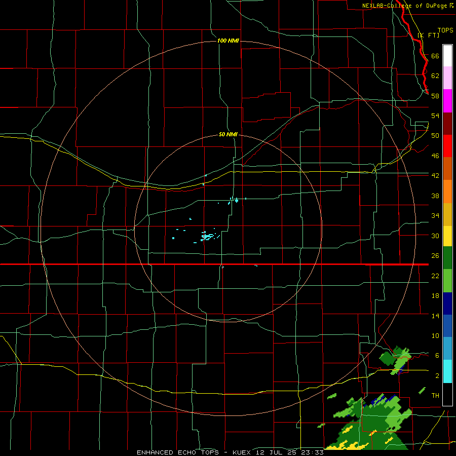The height and width of the screenshot is (456, 456).
Task: Click the 10 legend value
Action: click(x=435, y=335)
